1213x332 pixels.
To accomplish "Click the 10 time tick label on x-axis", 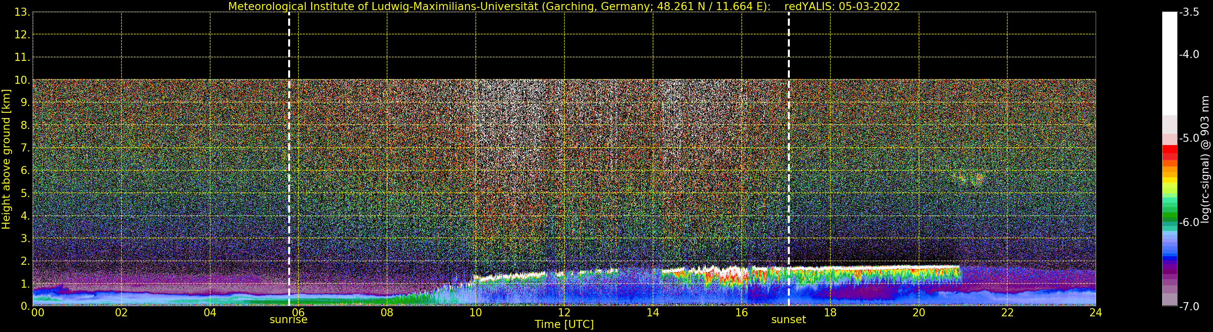I will tap(476, 313).
